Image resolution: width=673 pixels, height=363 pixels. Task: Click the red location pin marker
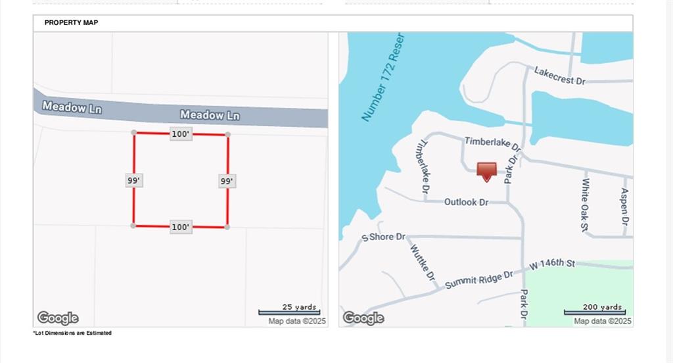click(x=486, y=172)
